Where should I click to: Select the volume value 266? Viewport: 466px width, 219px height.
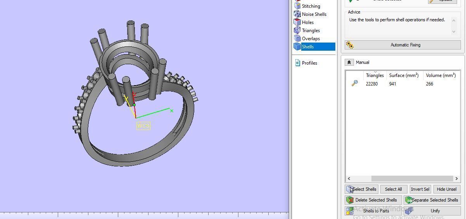(x=429, y=84)
